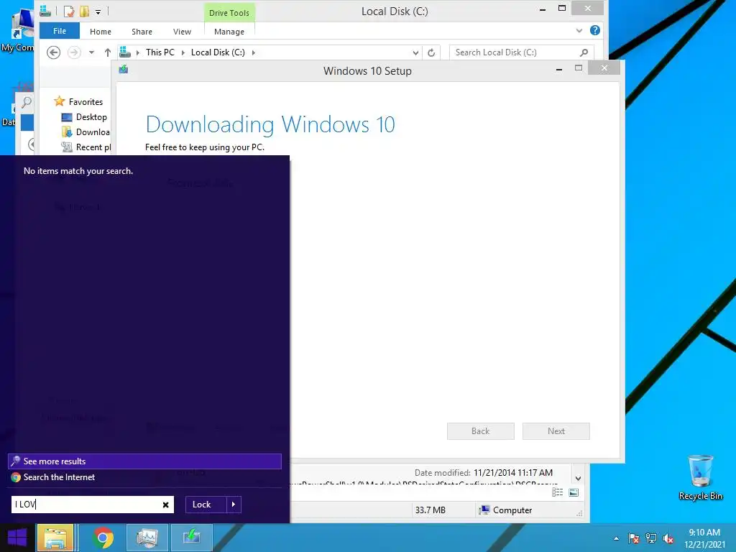Click This PC in the address bar
Image resolution: width=736 pixels, height=552 pixels.
click(x=160, y=52)
